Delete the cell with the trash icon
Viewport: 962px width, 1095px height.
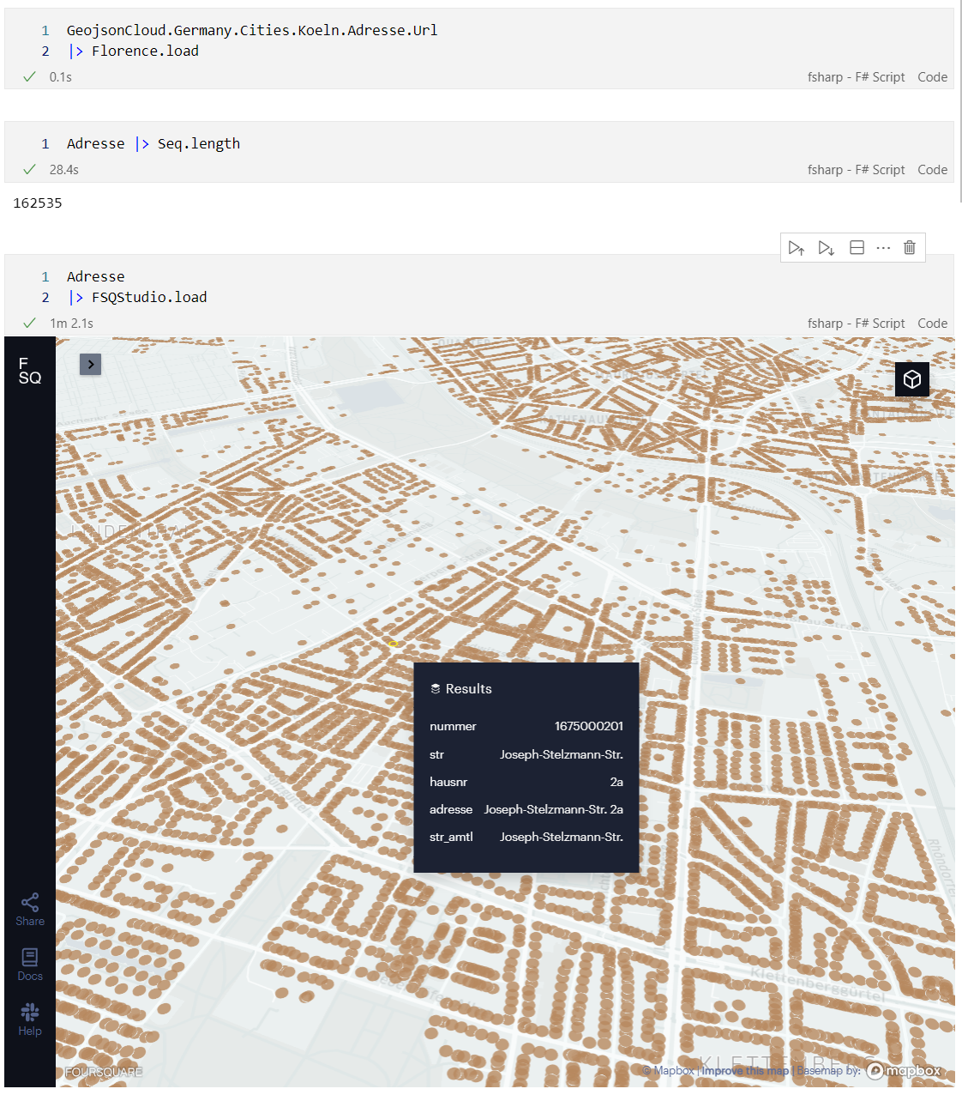coord(910,247)
